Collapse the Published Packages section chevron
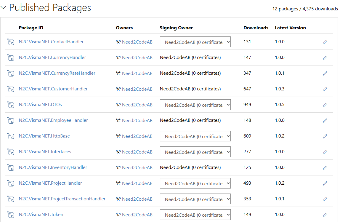 [x=3, y=8]
